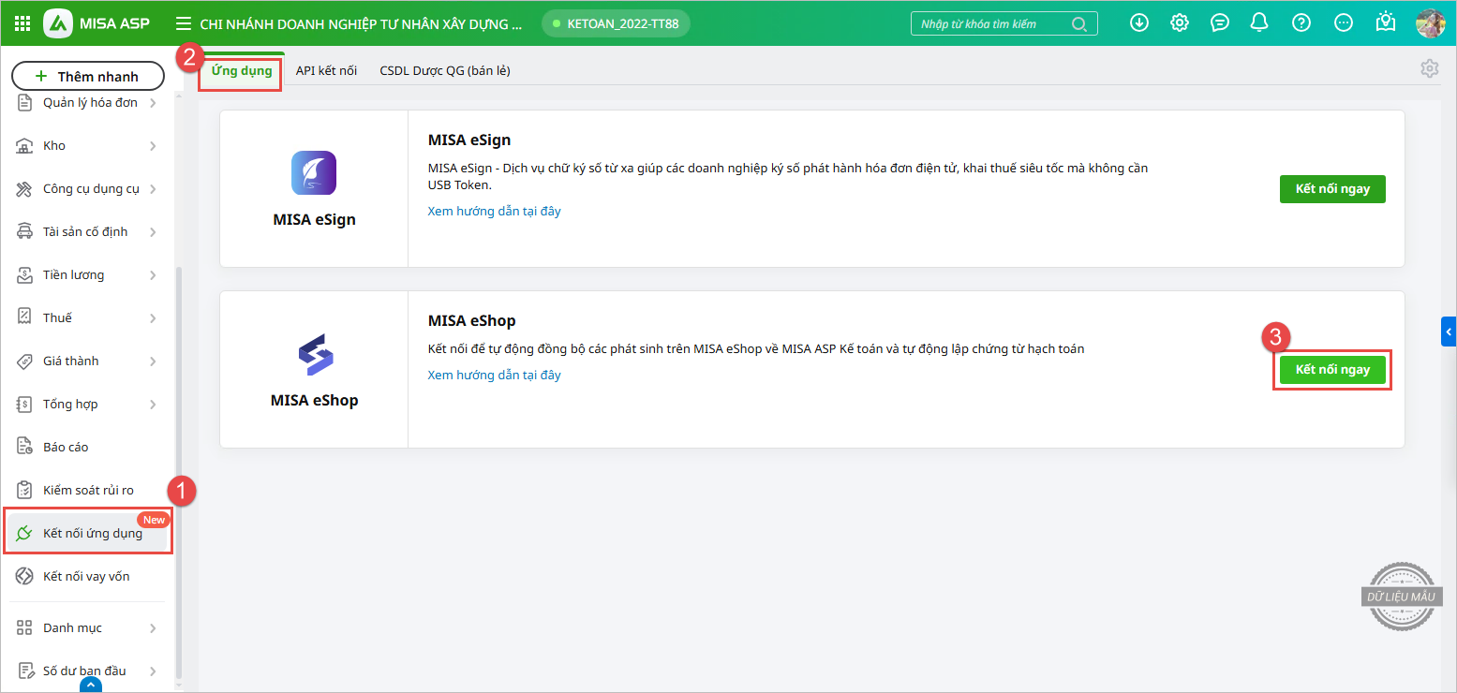Click the hamburger menu icon

[x=184, y=23]
